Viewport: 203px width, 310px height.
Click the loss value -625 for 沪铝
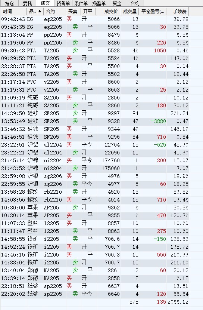[160, 145]
